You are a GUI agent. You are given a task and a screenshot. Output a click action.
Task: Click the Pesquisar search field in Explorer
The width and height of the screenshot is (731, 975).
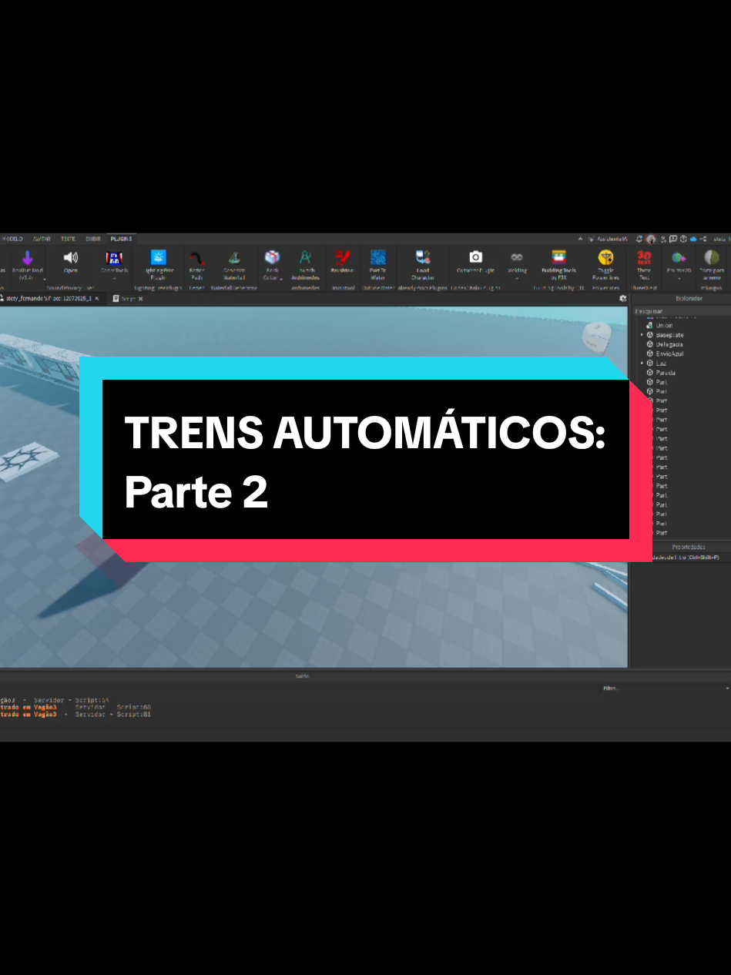click(681, 312)
